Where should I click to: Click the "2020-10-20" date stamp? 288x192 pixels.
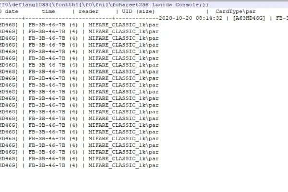(175, 18)
